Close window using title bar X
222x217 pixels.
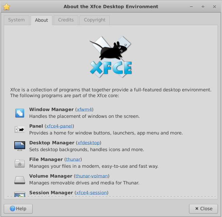tap(215, 7)
